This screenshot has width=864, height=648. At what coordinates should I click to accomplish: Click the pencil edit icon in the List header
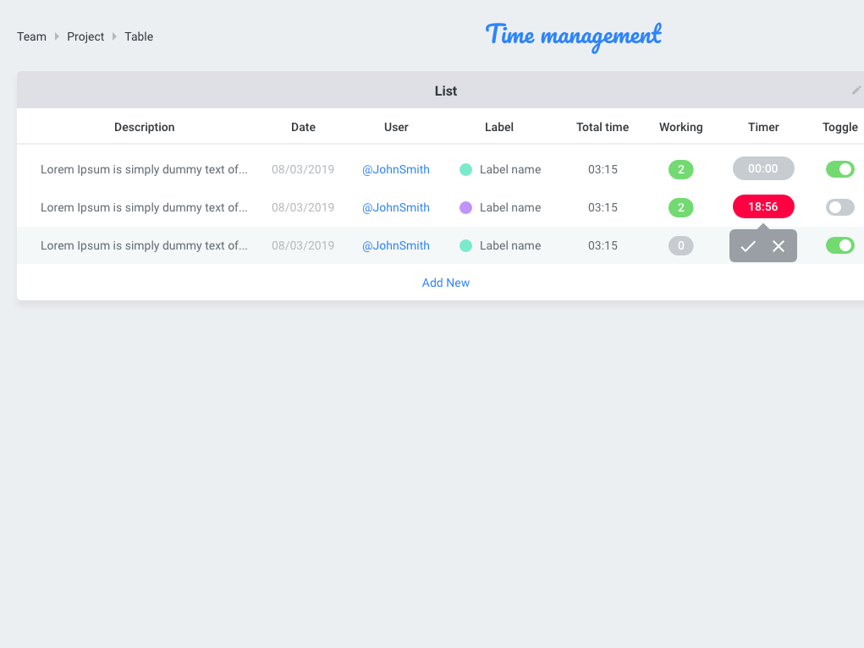pyautogui.click(x=856, y=90)
